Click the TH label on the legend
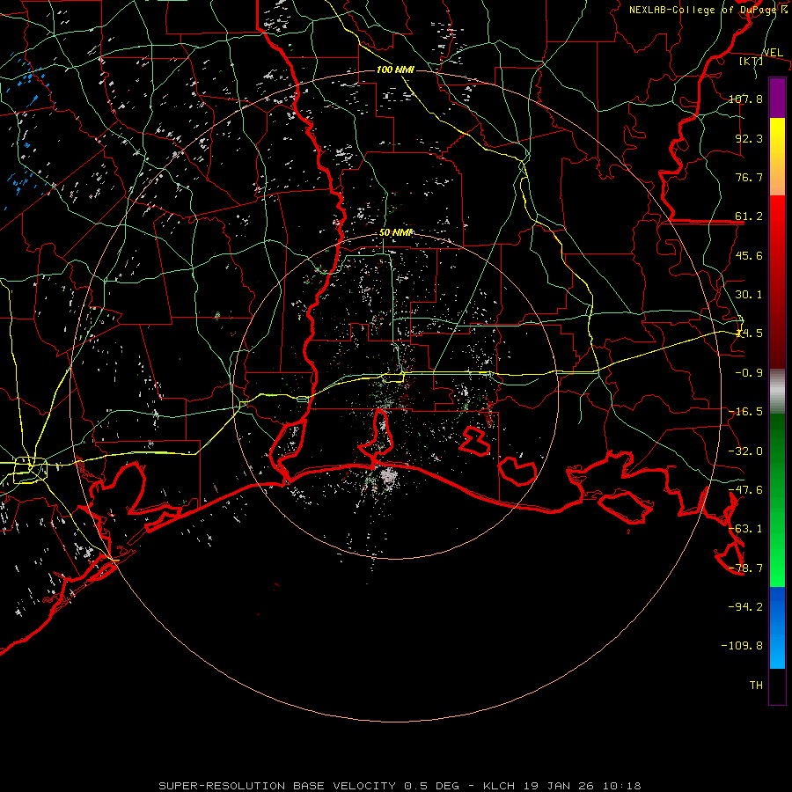 (x=756, y=685)
